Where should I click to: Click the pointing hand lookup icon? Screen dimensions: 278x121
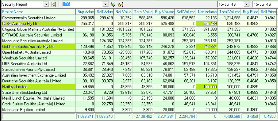121,4
